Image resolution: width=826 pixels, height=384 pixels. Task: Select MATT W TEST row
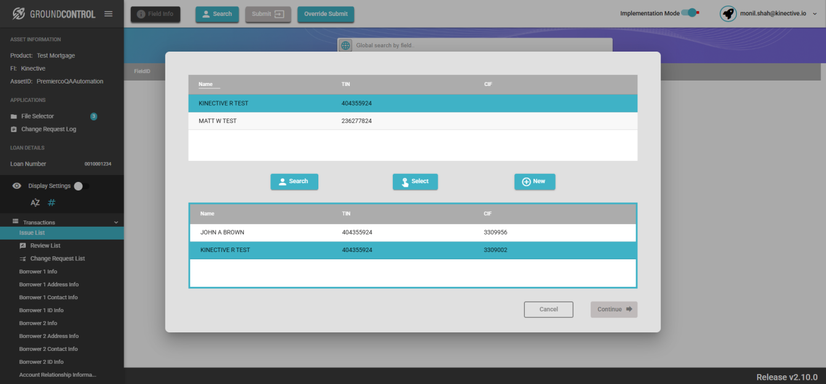pyautogui.click(x=413, y=121)
